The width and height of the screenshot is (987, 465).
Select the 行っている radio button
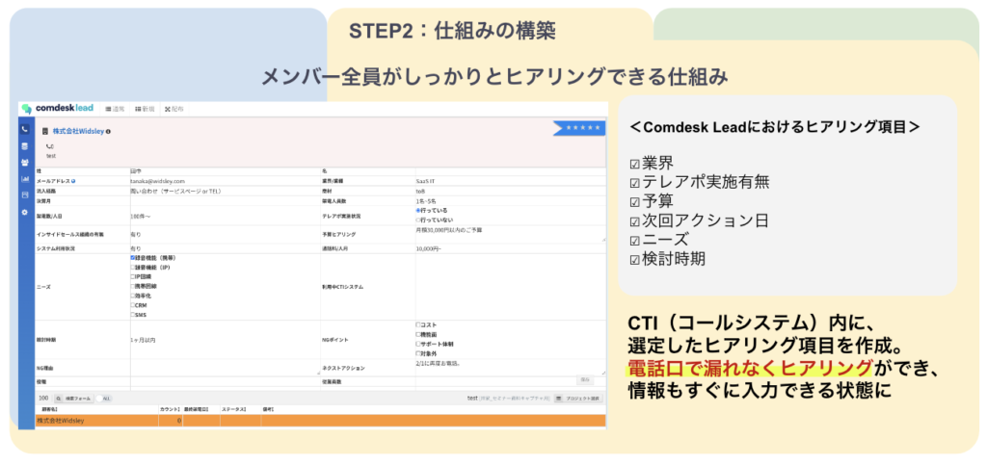pos(418,211)
